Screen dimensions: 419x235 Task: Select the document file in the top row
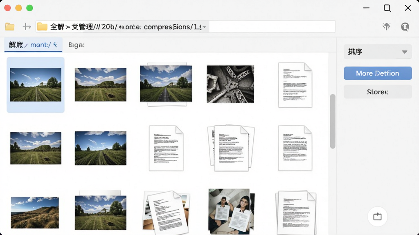tap(295, 85)
